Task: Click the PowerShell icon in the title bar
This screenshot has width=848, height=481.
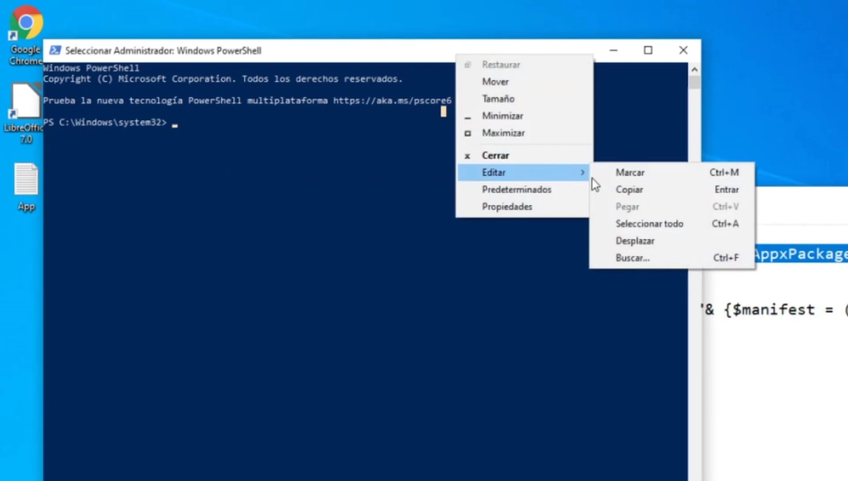Action: click(55, 50)
